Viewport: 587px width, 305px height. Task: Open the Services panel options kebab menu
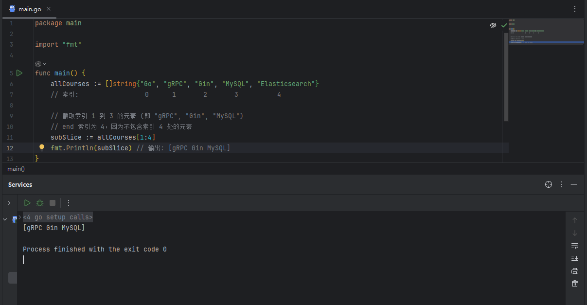pyautogui.click(x=561, y=184)
